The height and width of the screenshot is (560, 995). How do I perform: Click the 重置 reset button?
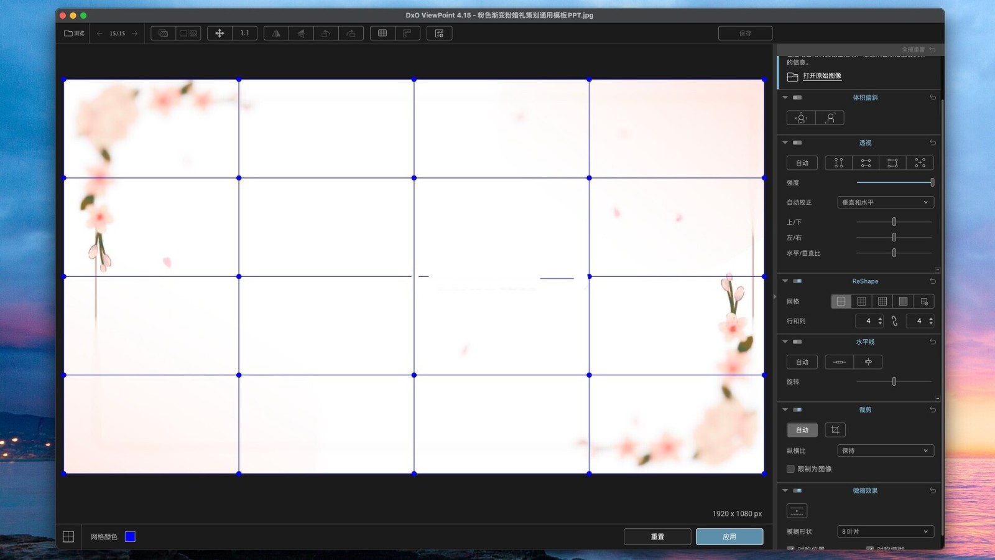[657, 536]
